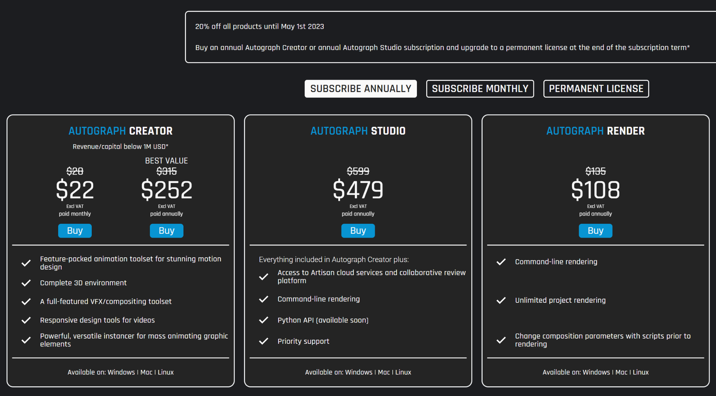
Task: Click checkmark beside VFX/compositing toolset
Action: pyautogui.click(x=26, y=302)
